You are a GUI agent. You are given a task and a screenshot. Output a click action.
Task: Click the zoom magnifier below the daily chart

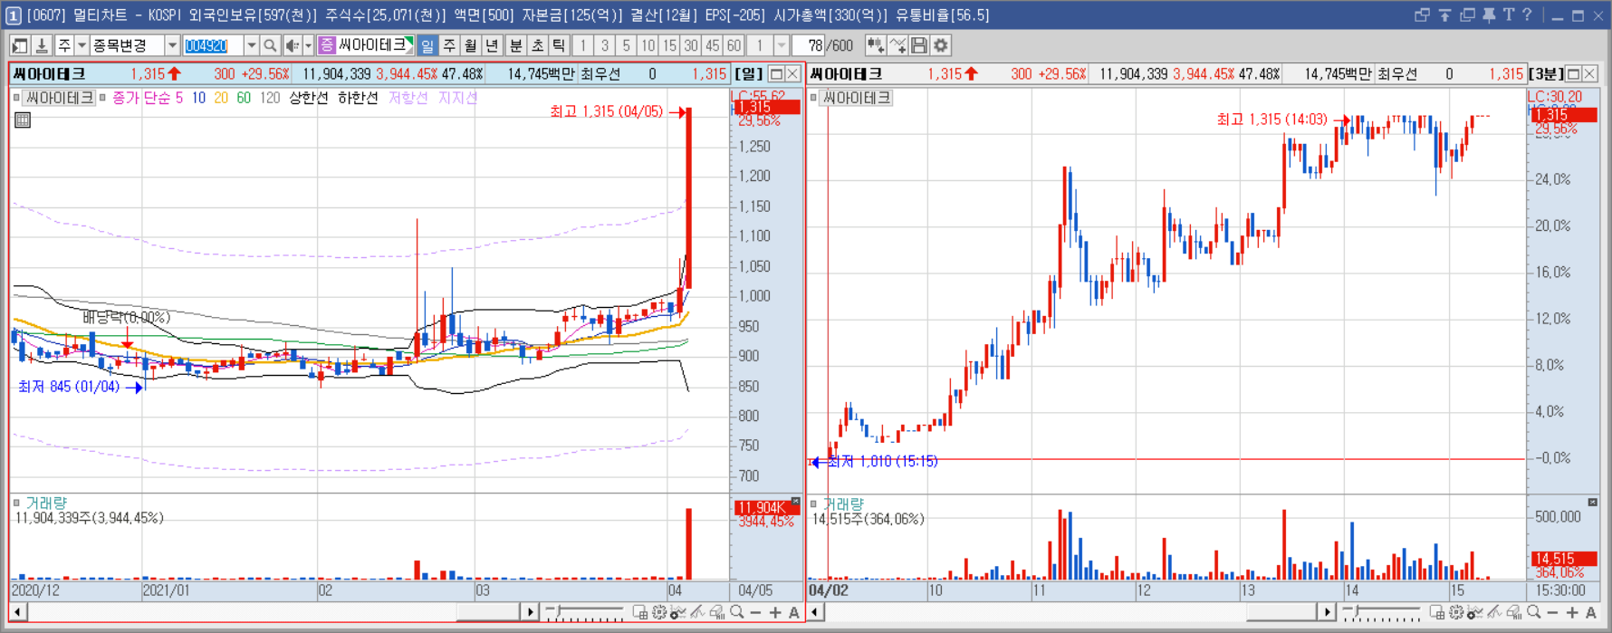click(737, 613)
